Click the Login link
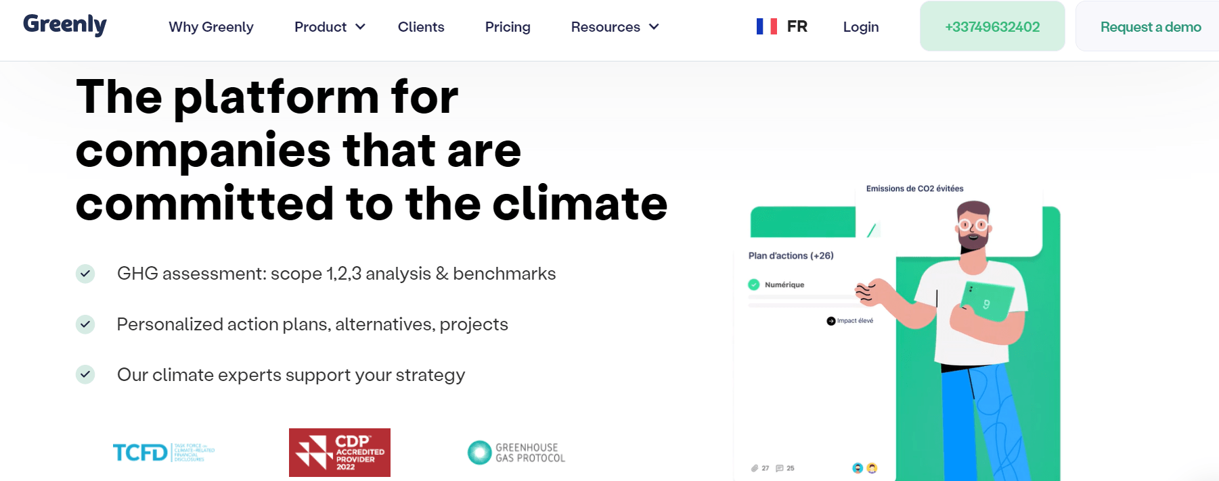1219x481 pixels. pos(860,26)
